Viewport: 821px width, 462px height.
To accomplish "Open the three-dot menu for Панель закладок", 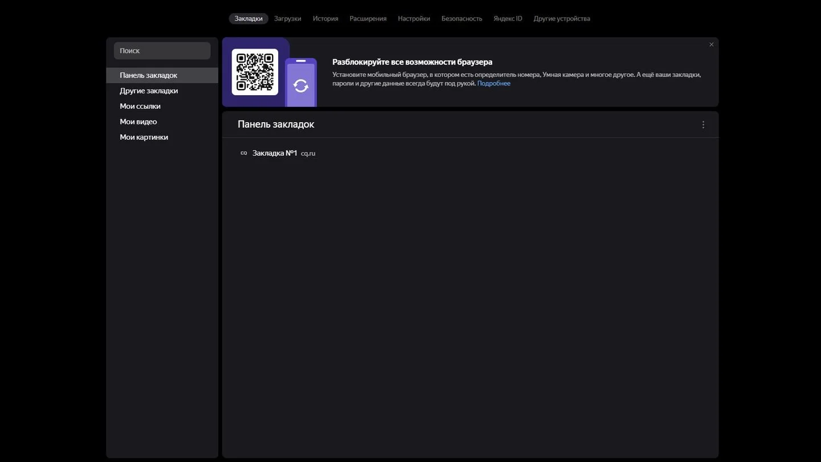I will (703, 124).
